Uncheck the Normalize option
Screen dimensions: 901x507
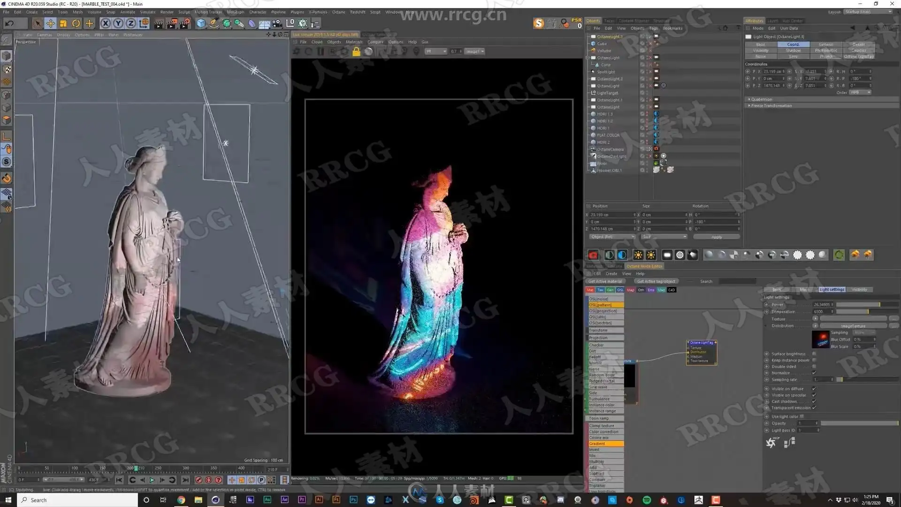pyautogui.click(x=814, y=373)
